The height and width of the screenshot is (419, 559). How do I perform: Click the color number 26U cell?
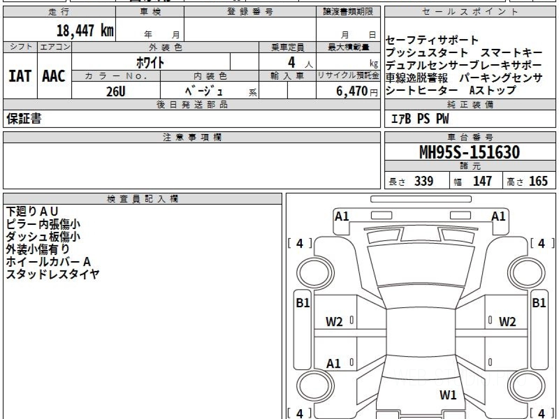(116, 91)
